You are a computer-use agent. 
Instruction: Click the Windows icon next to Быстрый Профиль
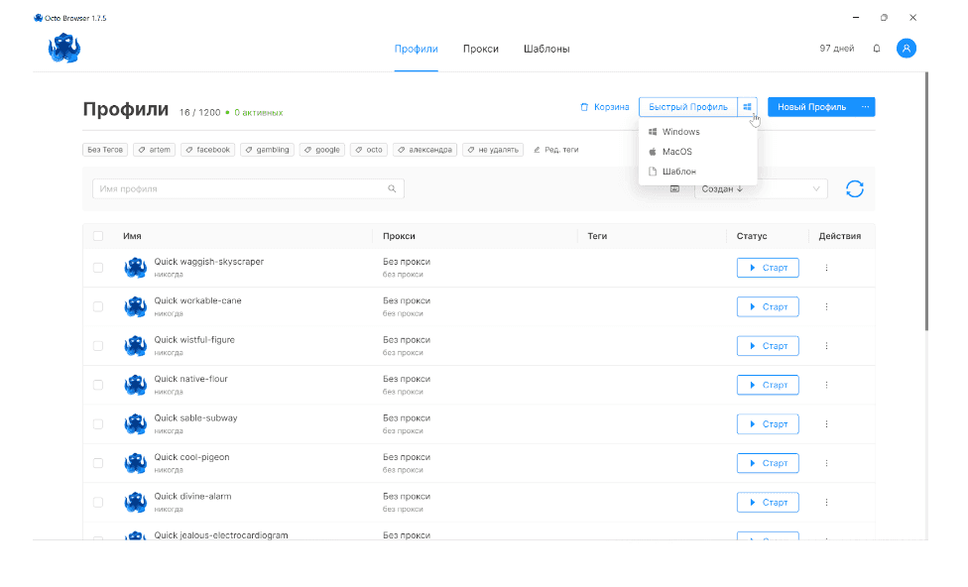[x=748, y=107]
